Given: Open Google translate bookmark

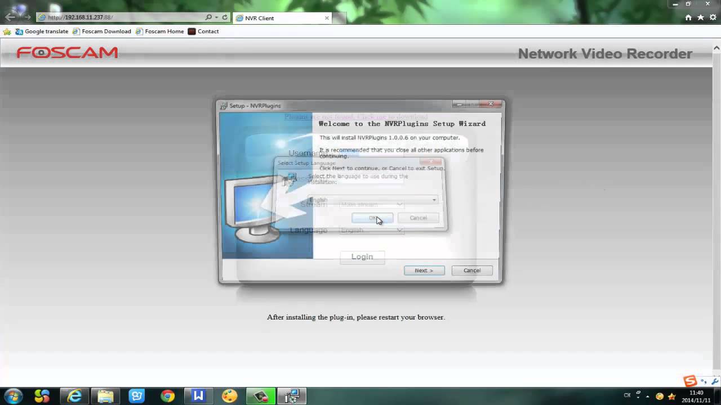Looking at the screenshot, I should (x=42, y=31).
